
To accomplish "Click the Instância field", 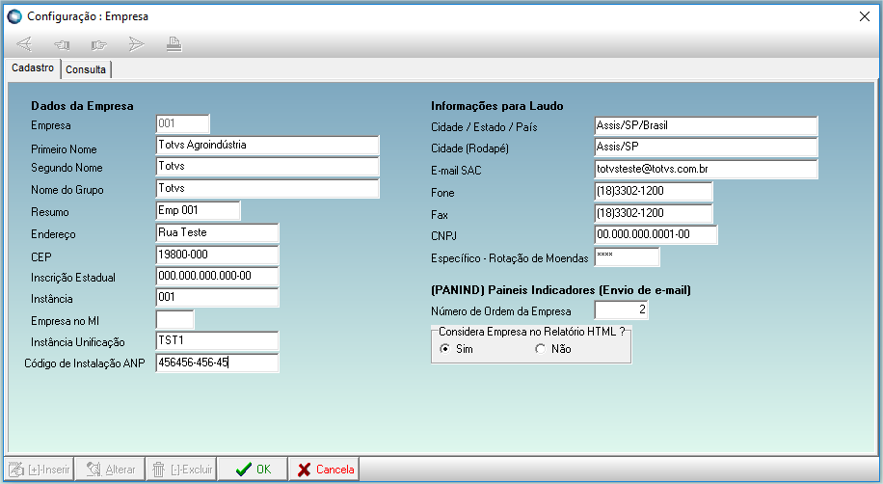I will tap(217, 298).
